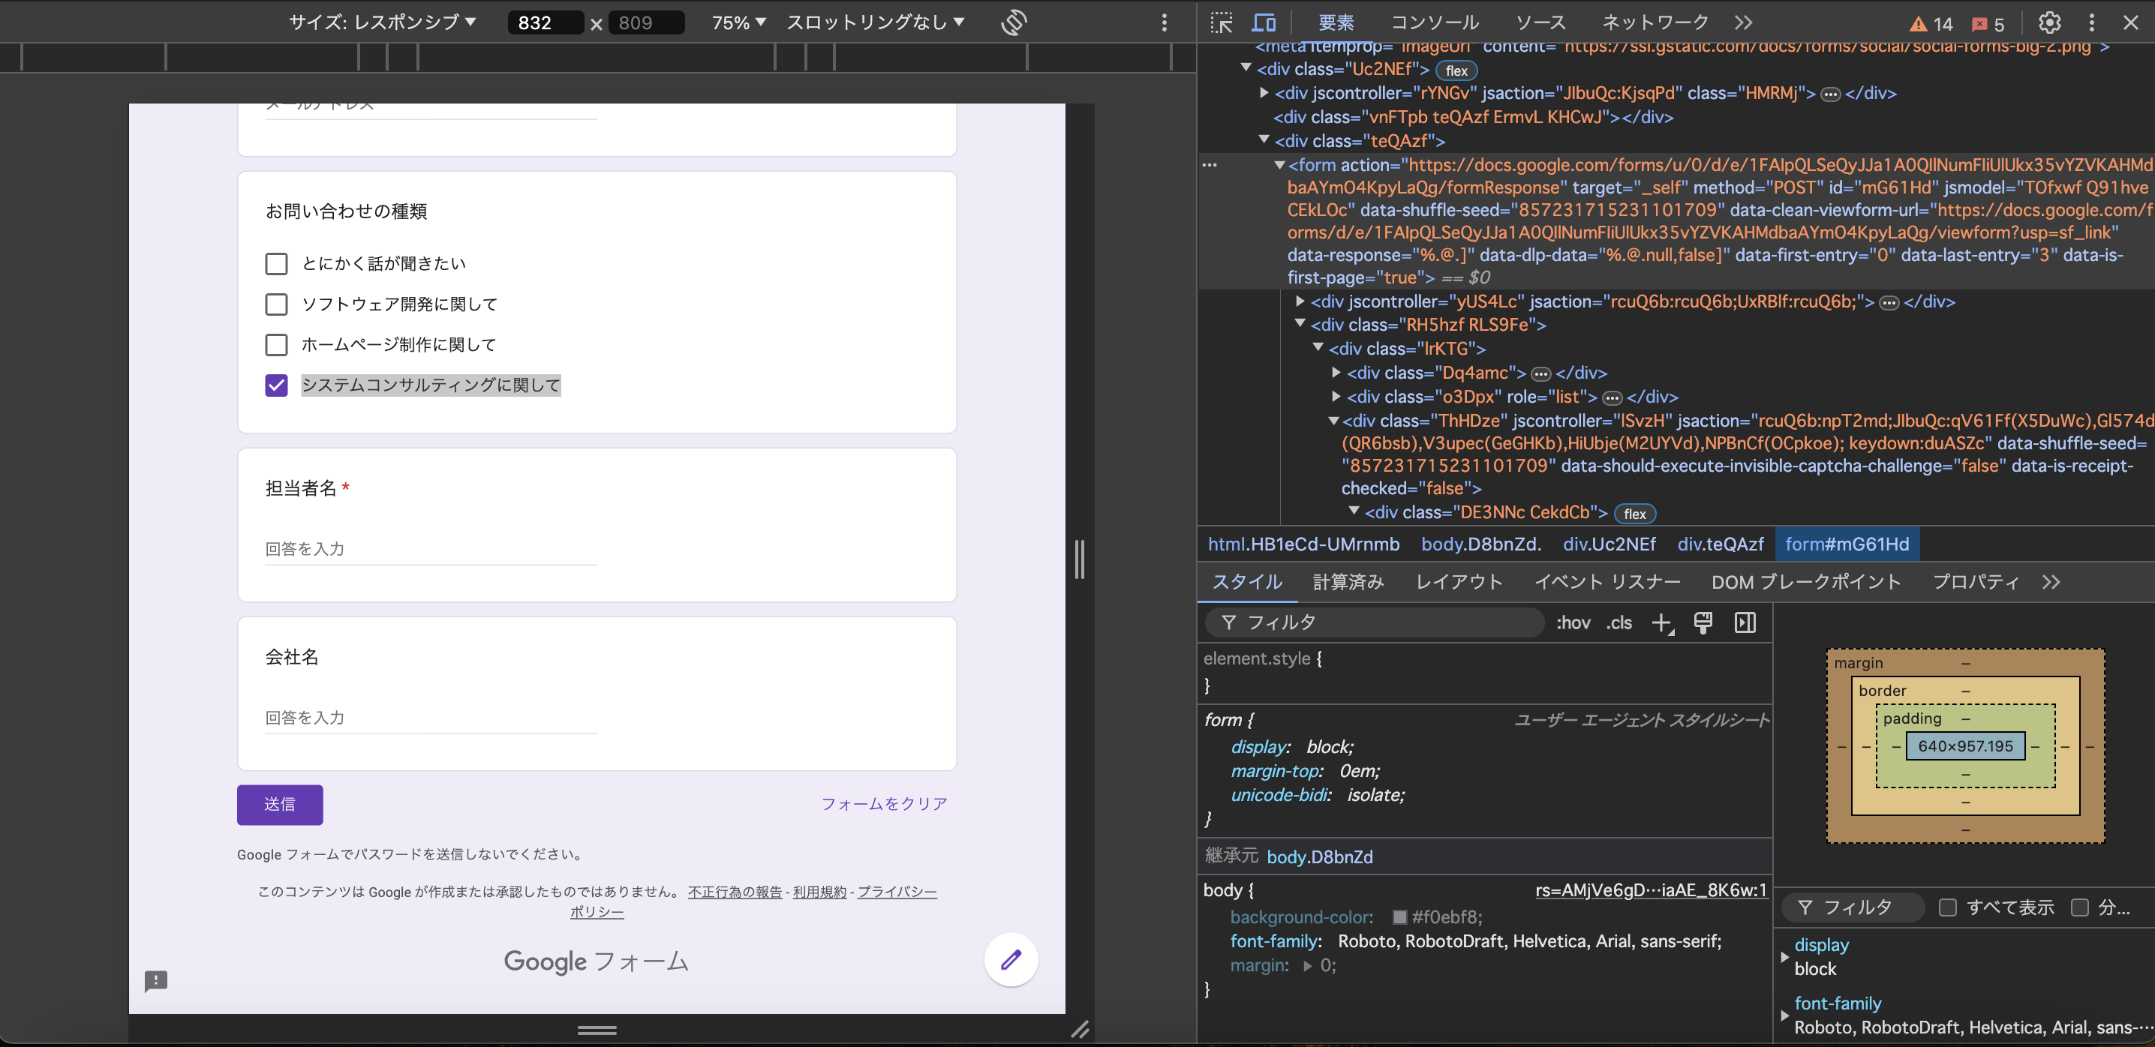This screenshot has height=1047, width=2155.
Task: Open 計算済み styles tab
Action: [1348, 582]
